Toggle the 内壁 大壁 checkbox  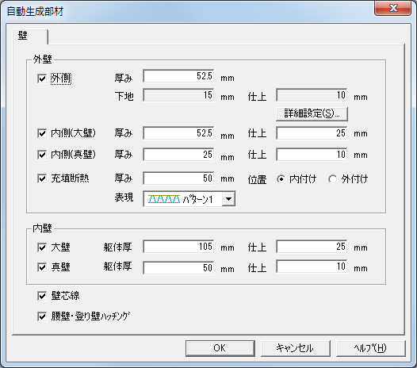[x=42, y=247]
